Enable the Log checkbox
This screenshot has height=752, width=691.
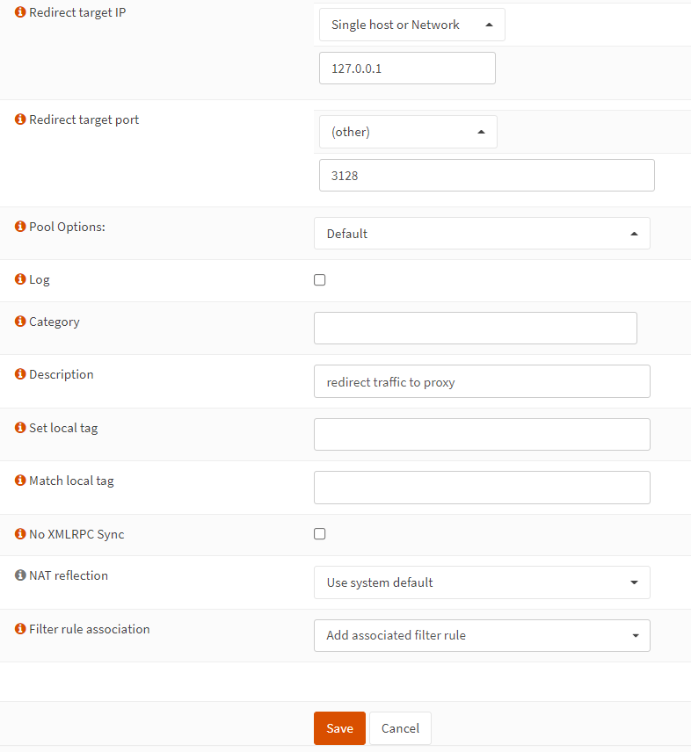coord(320,280)
